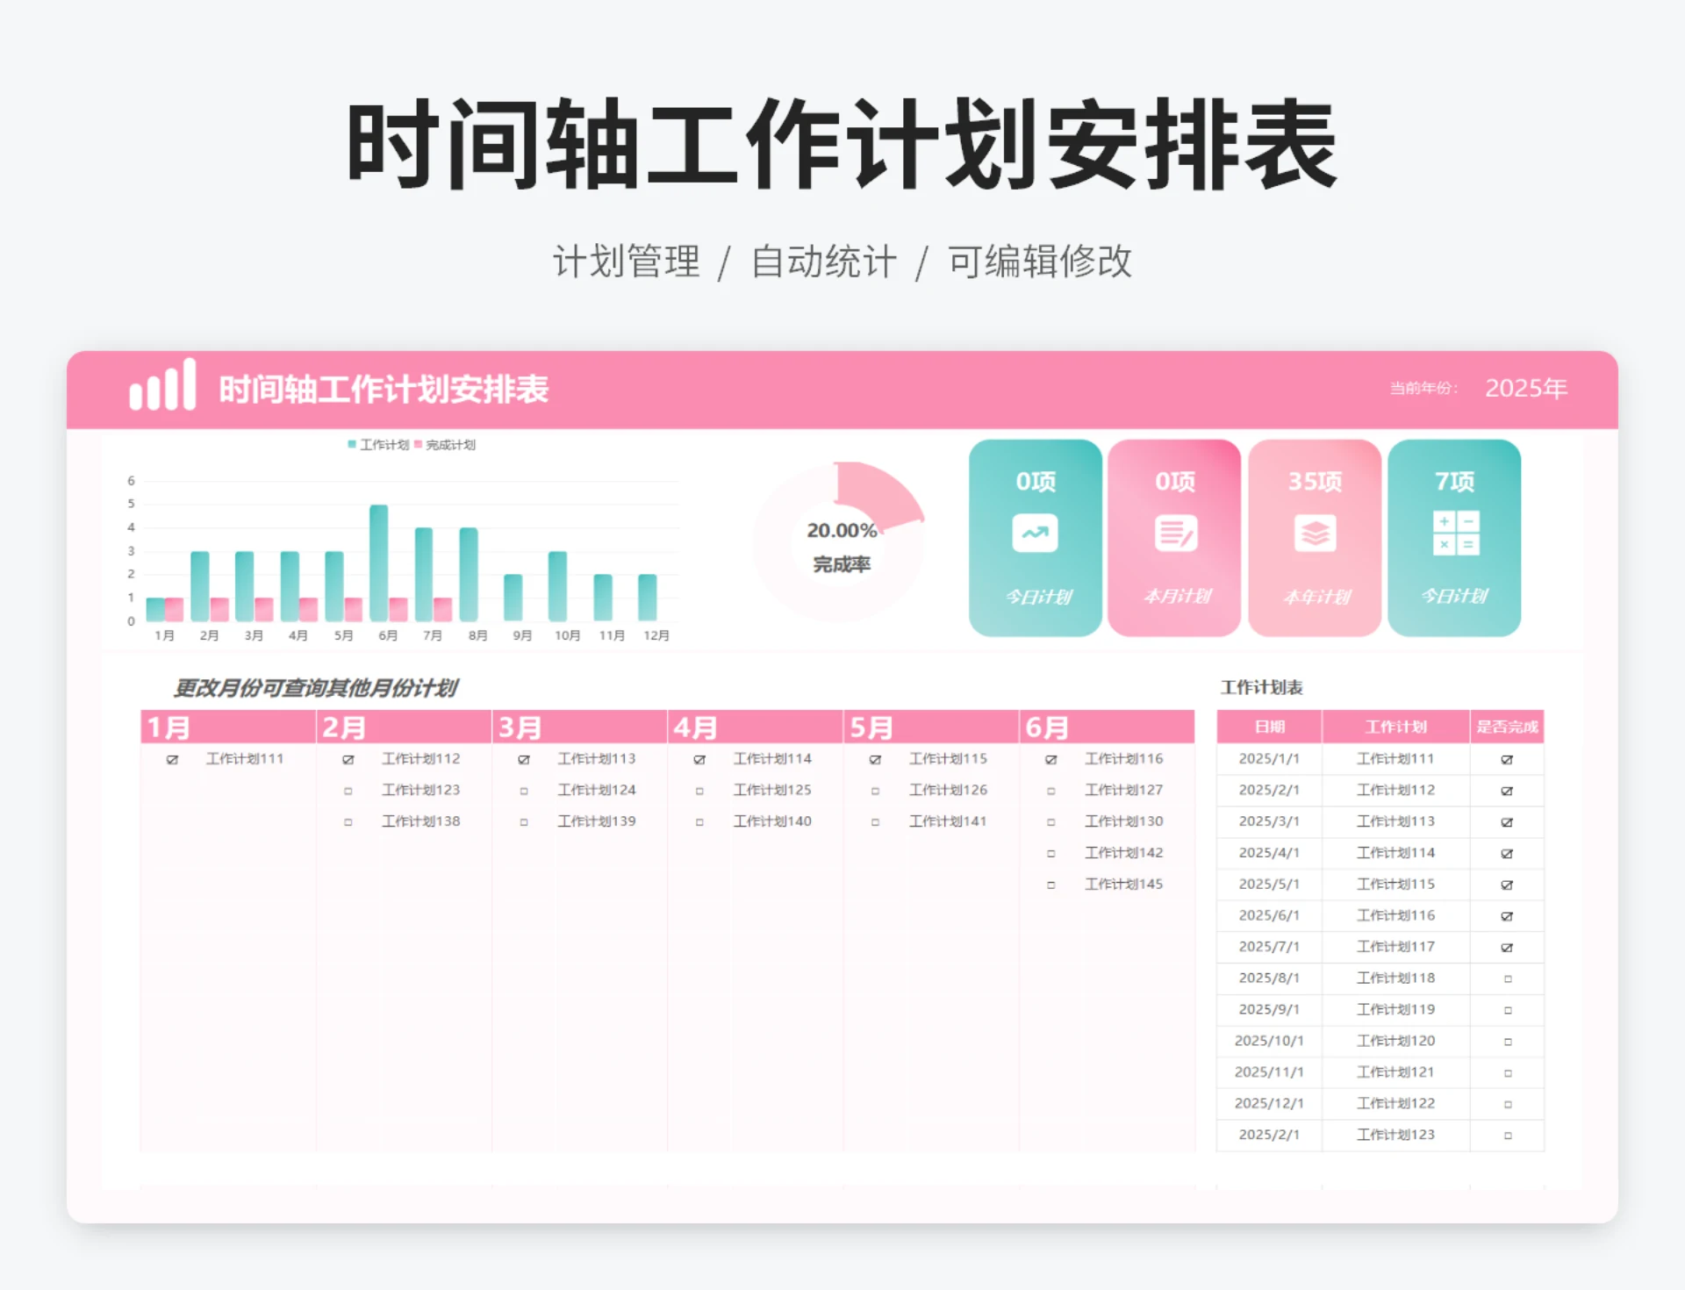Check the 工作计划145 checkbox in the 6月 column
The width and height of the screenshot is (1685, 1290).
point(1050,885)
